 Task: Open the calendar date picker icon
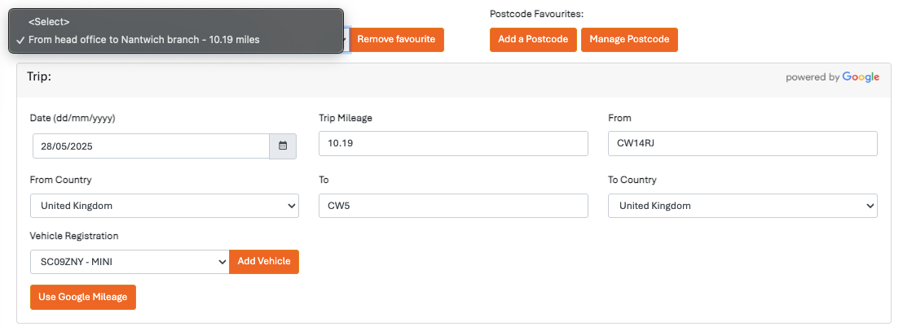click(x=283, y=146)
